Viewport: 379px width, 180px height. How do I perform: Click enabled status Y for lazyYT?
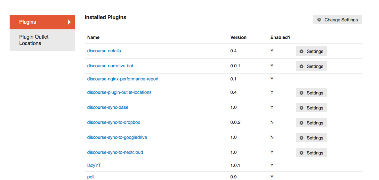(272, 166)
